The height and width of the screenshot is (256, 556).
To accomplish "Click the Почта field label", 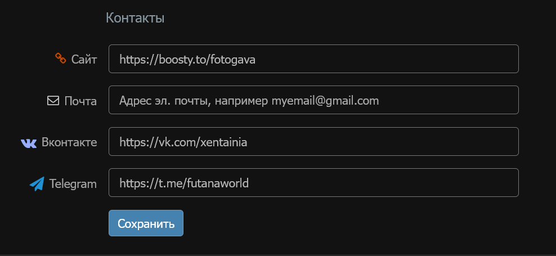I will [80, 101].
